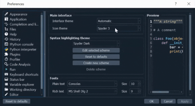The image size is (195, 106).
Task: Go to IPython console preferences
Action: click(21, 44)
